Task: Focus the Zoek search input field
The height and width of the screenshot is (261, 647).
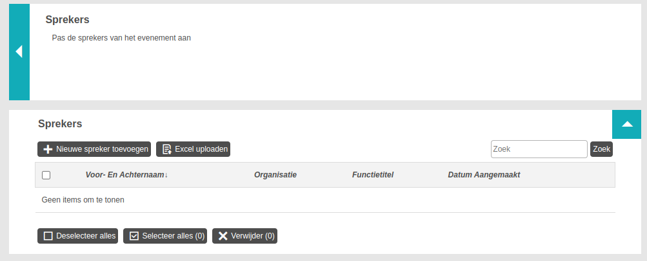Action: tap(539, 149)
